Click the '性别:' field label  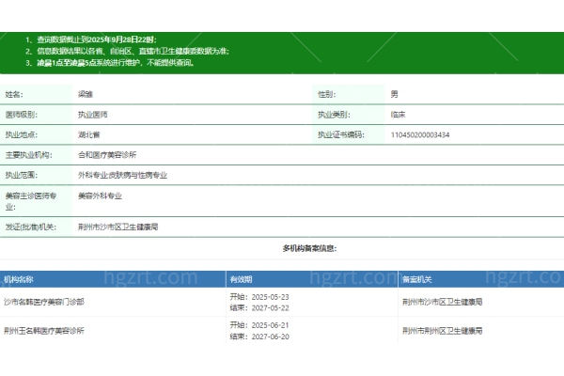tap(326, 95)
